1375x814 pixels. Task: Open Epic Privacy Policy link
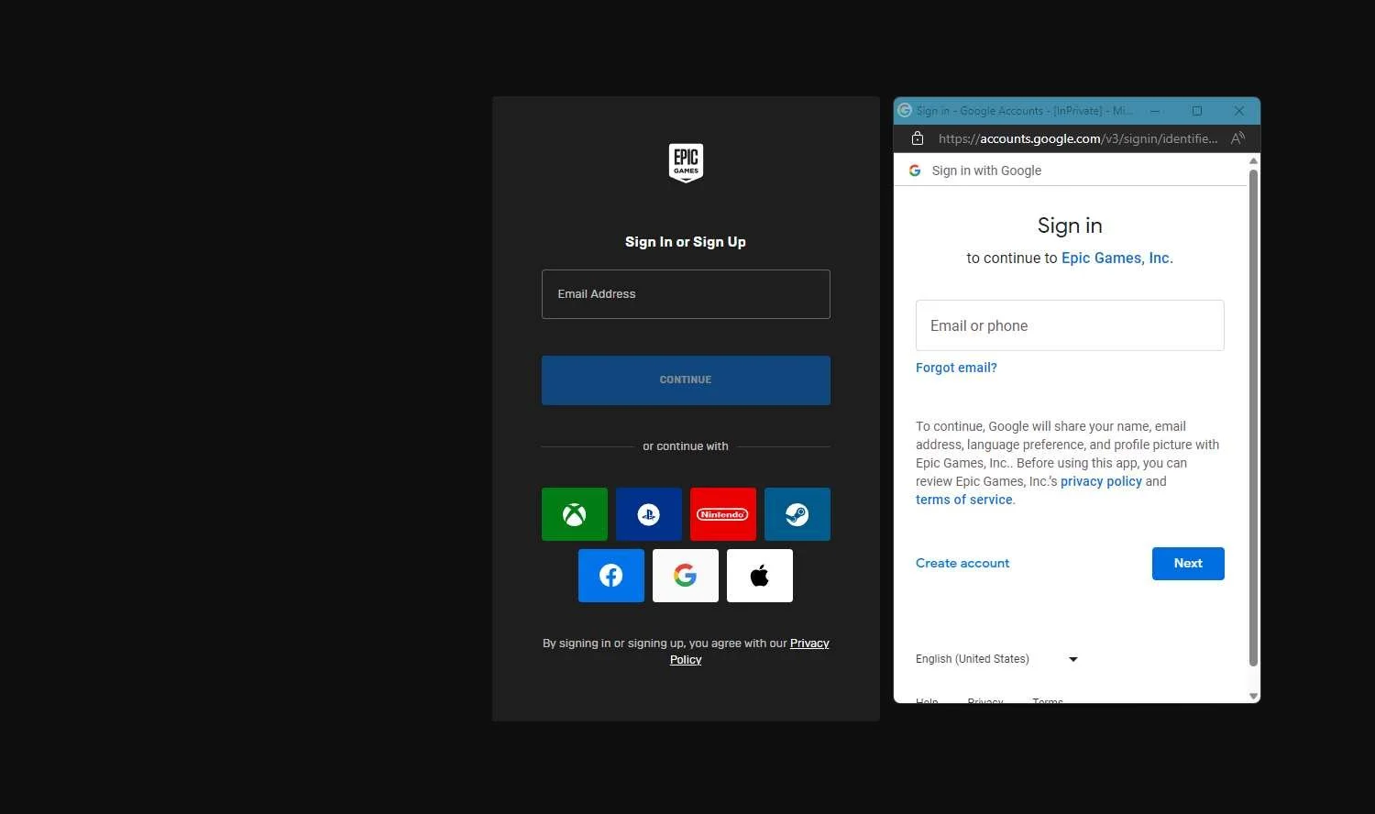point(749,652)
